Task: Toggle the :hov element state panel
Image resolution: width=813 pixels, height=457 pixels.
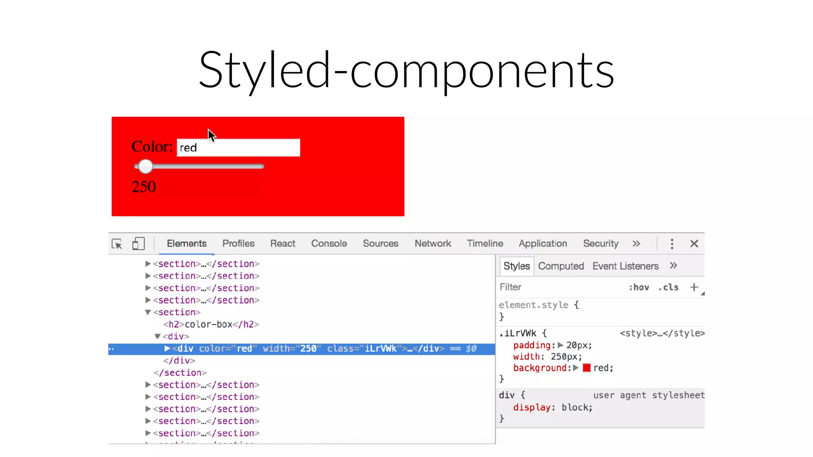Action: click(639, 287)
